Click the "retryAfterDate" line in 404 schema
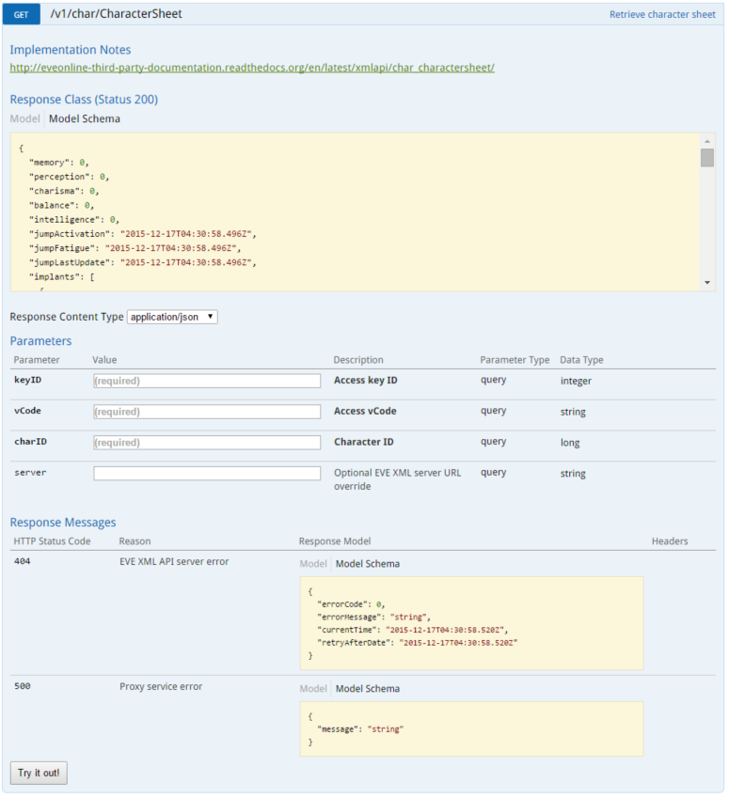The height and width of the screenshot is (798, 729). (x=417, y=643)
